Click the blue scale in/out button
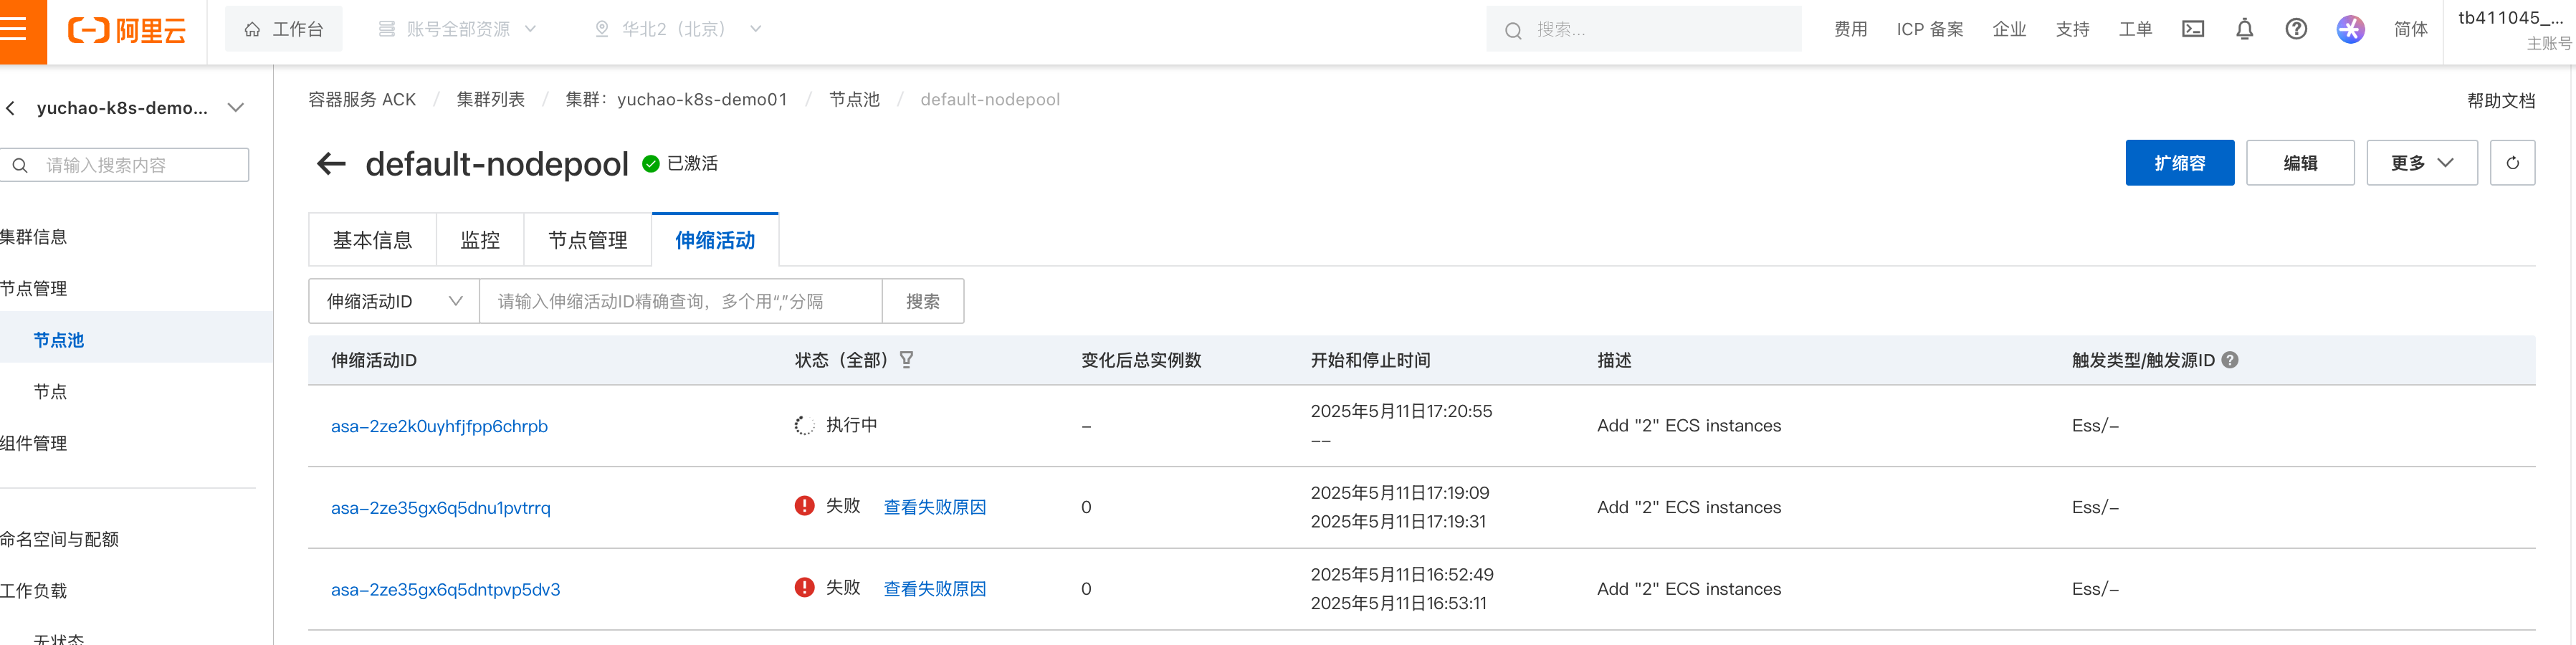This screenshot has height=645, width=2576. click(x=2179, y=163)
